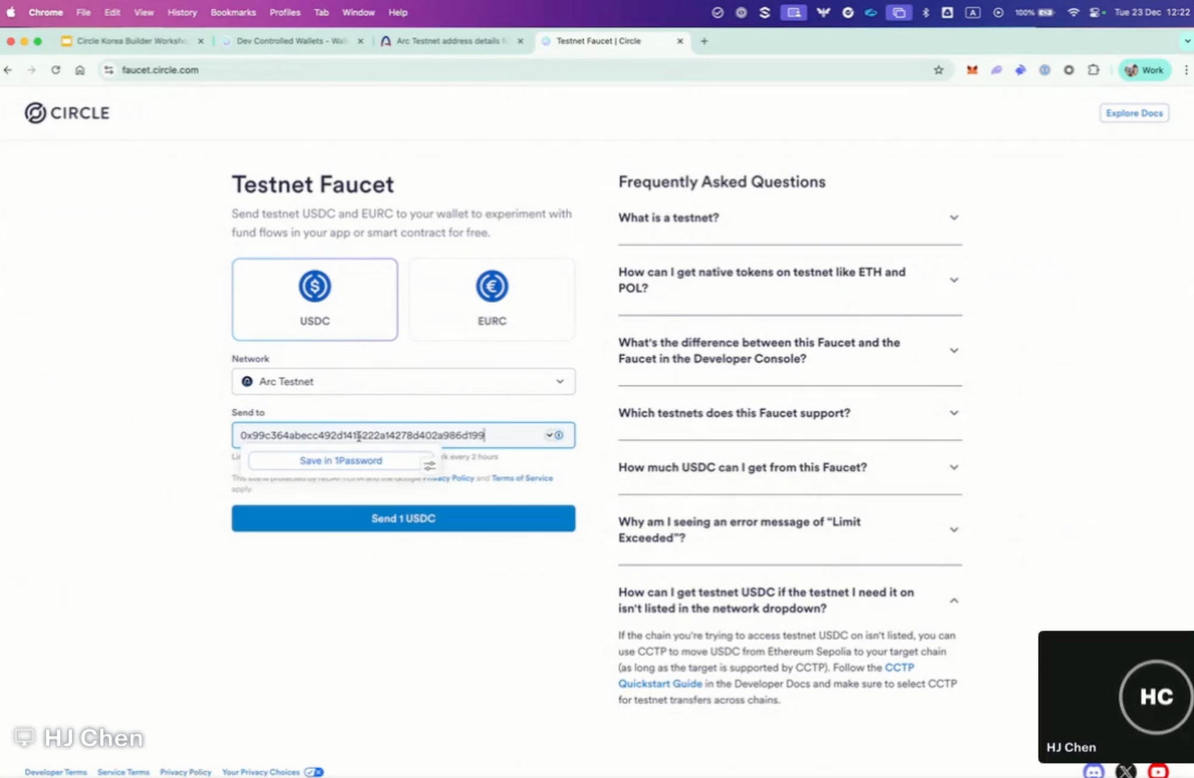Click the Discord icon at bottom right
Image resolution: width=1194 pixels, height=778 pixels.
tap(1094, 772)
